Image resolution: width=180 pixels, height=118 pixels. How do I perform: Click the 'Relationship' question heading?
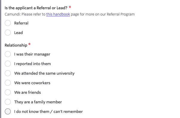click(x=16, y=45)
